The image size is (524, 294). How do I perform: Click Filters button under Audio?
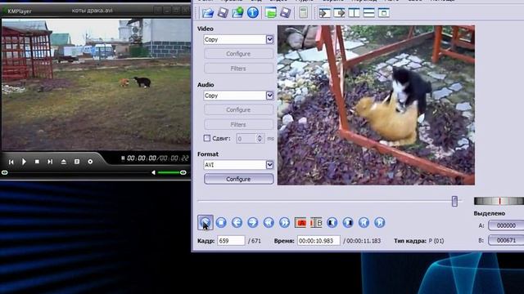tap(238, 124)
